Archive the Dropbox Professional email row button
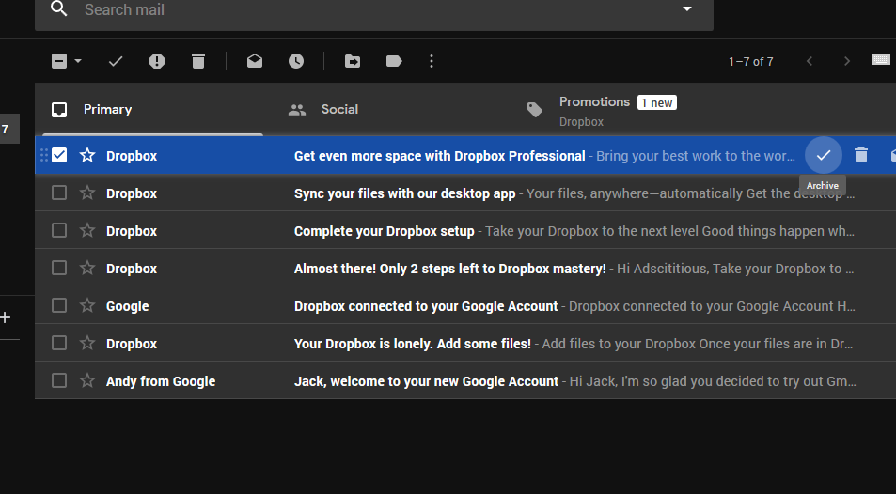Viewport: 896px width, 494px height. click(x=824, y=155)
